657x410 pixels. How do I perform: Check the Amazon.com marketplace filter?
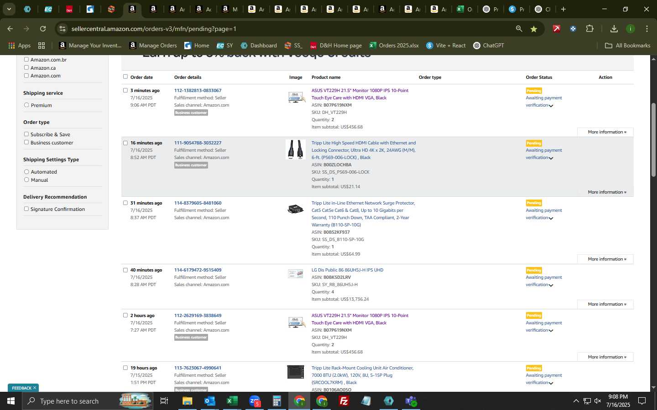point(26,76)
